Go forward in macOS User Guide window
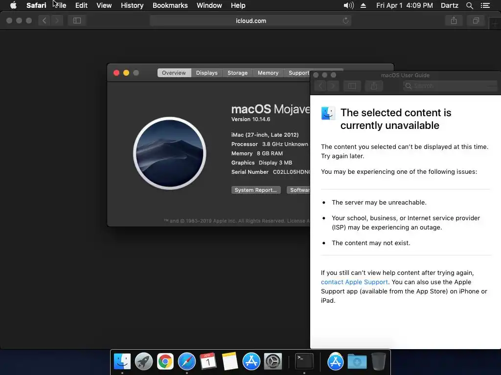 (x=333, y=86)
